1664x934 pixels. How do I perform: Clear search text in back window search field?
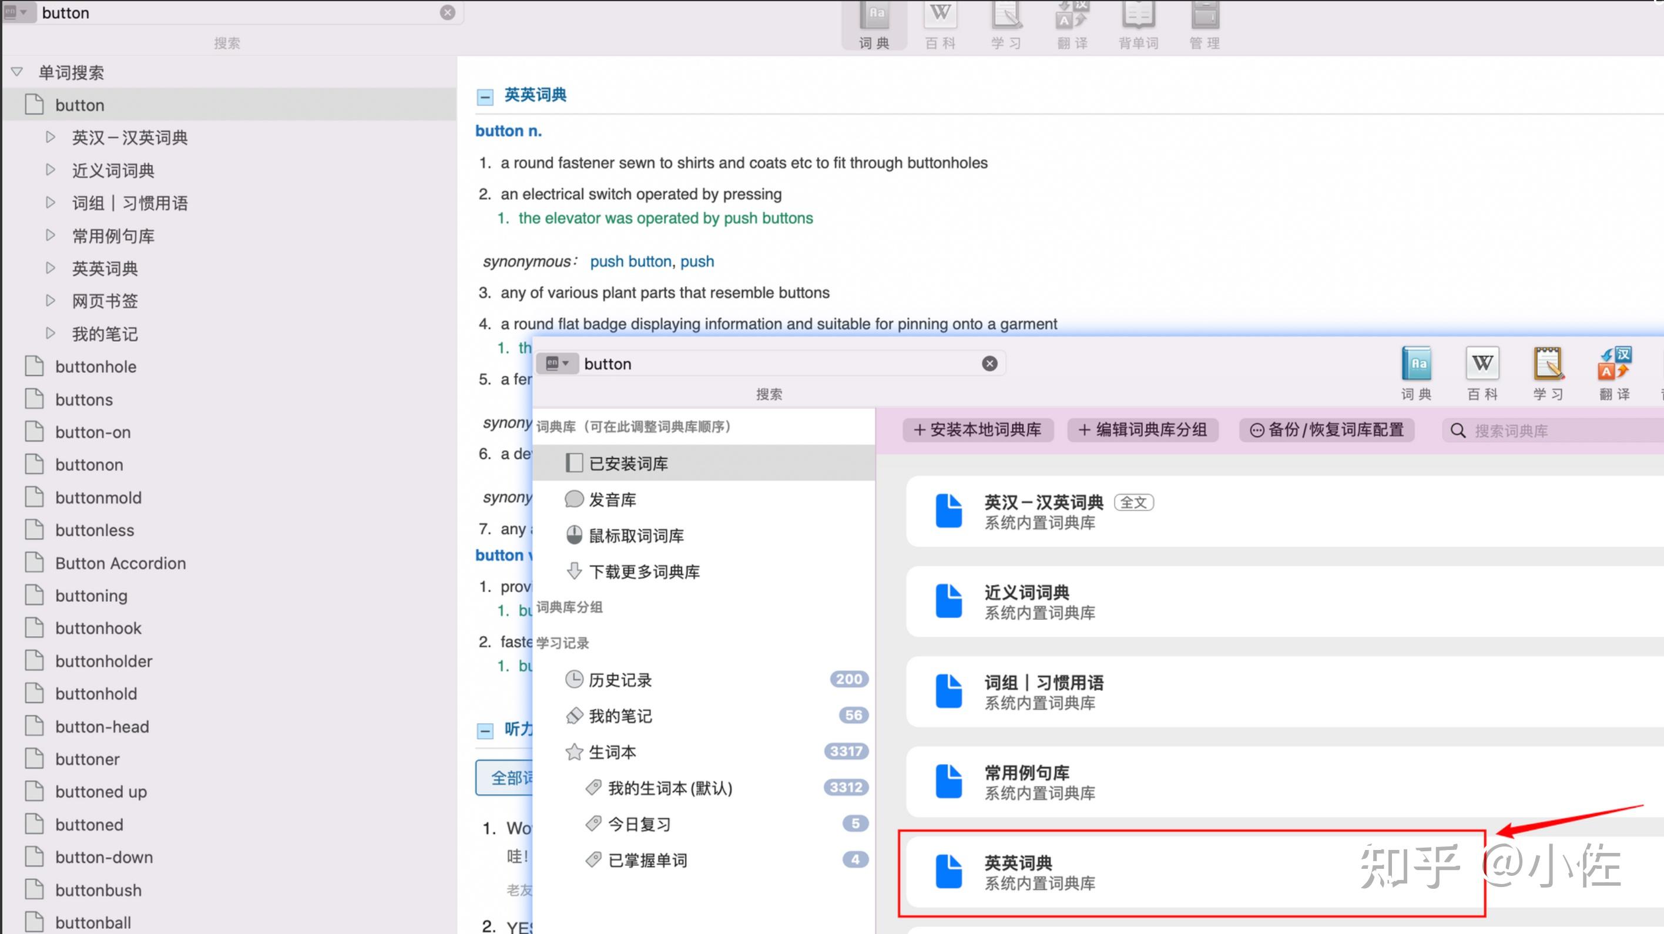pos(447,12)
